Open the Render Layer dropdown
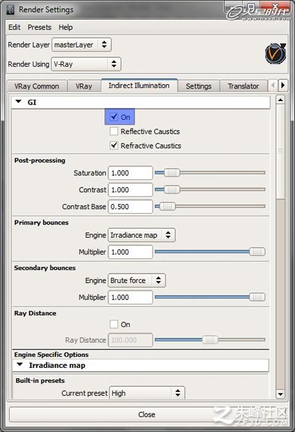This screenshot has height=432, width=295. coord(82,44)
